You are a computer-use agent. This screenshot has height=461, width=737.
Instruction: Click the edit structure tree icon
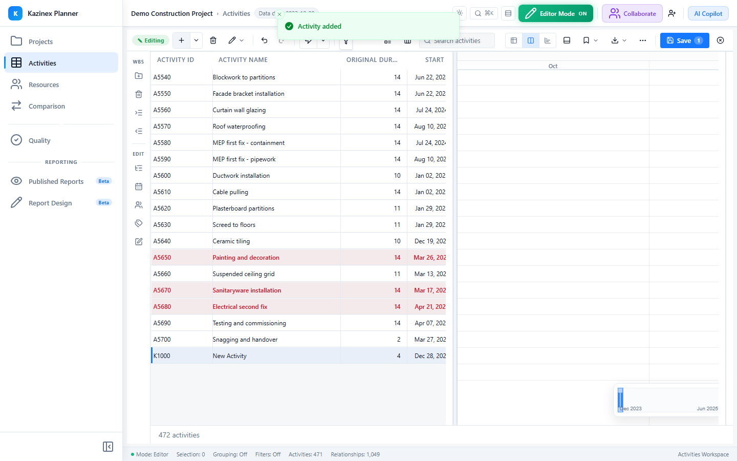coord(139,168)
